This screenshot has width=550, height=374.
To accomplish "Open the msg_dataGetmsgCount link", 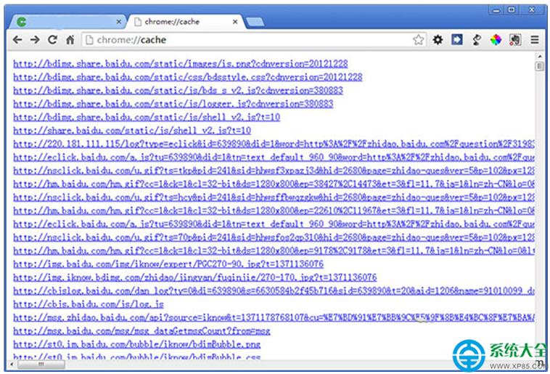I will 141,331.
